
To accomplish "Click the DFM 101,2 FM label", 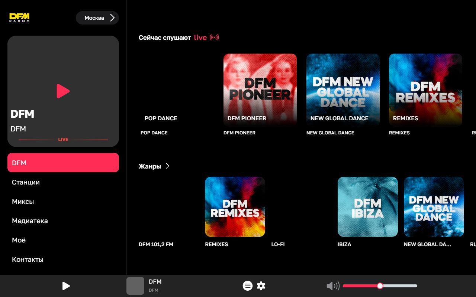I will click(156, 245).
